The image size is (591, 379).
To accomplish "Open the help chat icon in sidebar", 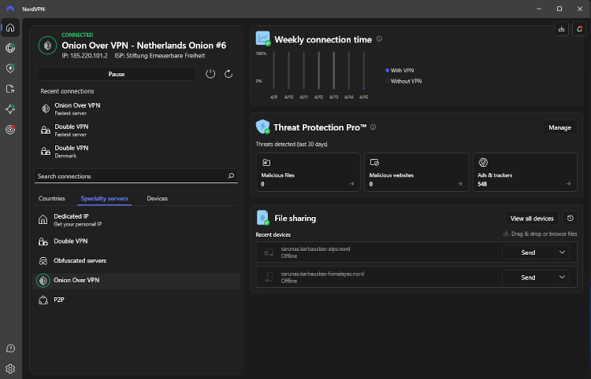I will tap(10, 348).
